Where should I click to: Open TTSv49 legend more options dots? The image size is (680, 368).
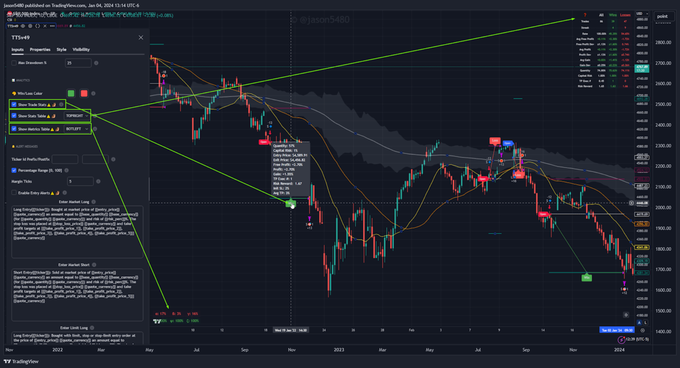53,26
